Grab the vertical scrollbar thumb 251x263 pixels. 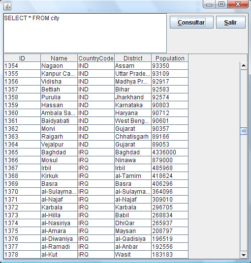click(x=244, y=131)
